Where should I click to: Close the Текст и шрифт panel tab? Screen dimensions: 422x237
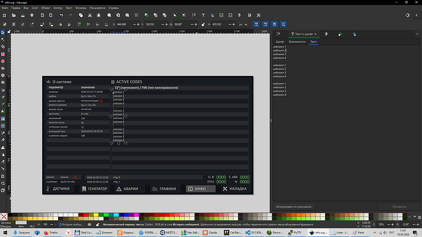316,34
